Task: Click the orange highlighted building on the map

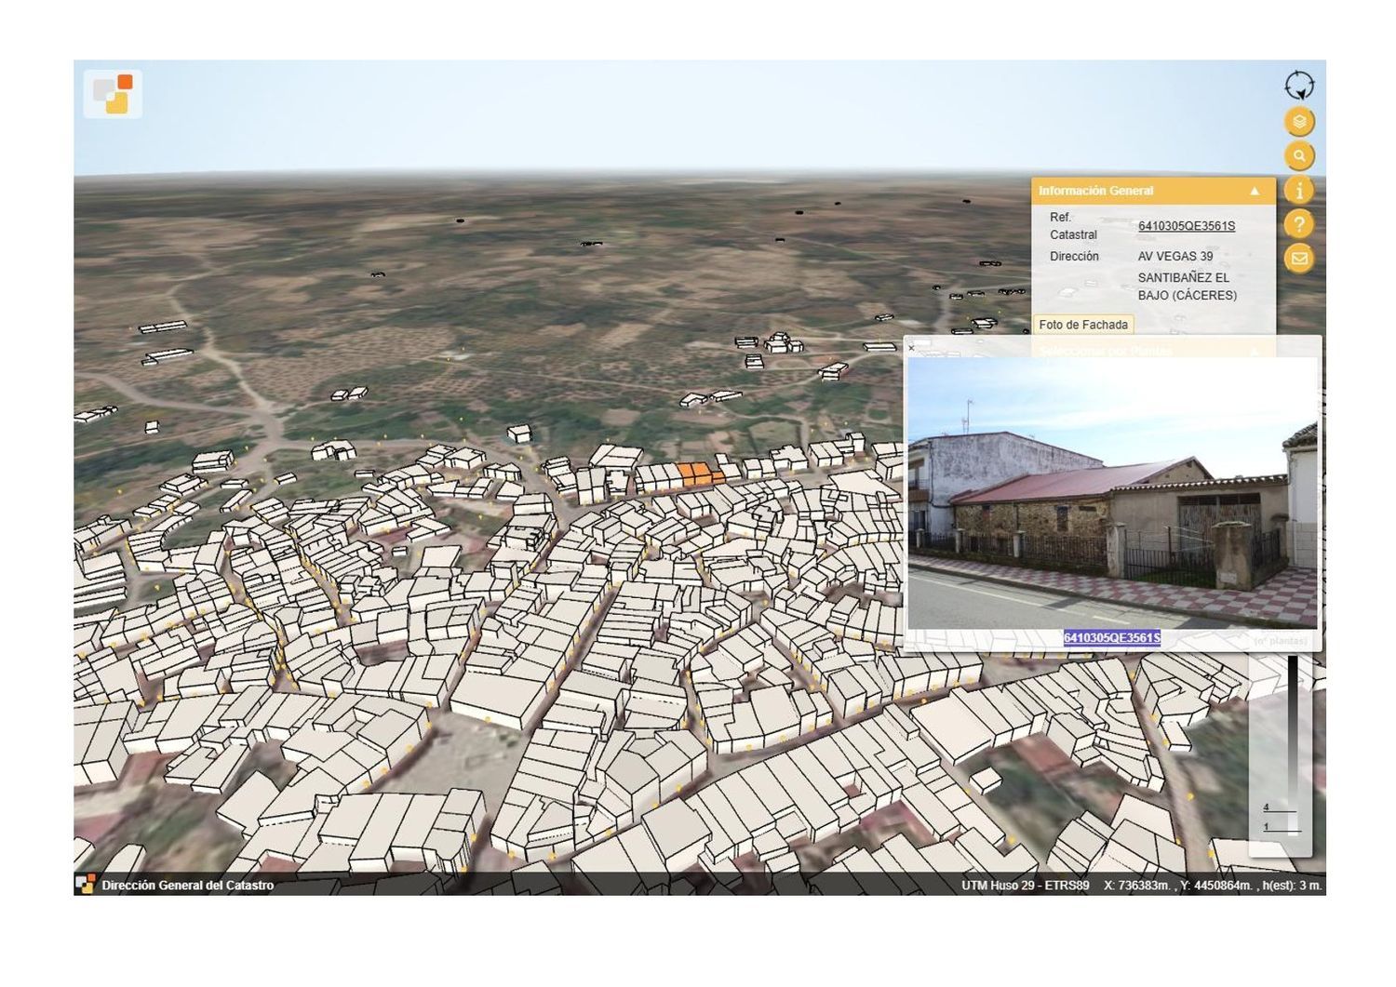Action: point(699,473)
